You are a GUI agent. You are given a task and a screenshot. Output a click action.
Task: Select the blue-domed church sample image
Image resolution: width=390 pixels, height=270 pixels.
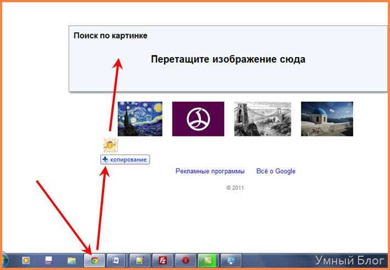(327, 119)
